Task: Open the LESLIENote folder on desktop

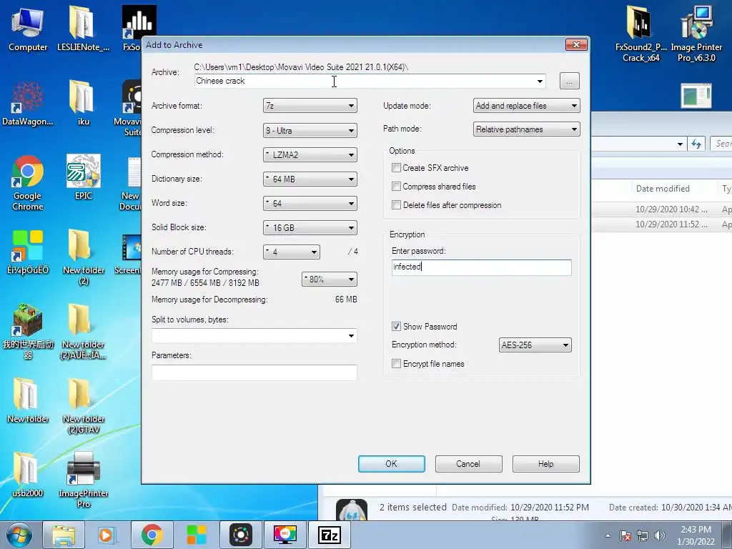Action: point(83,29)
